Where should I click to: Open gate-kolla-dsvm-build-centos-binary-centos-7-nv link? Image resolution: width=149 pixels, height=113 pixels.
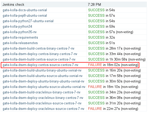pyautogui.click(x=39, y=49)
